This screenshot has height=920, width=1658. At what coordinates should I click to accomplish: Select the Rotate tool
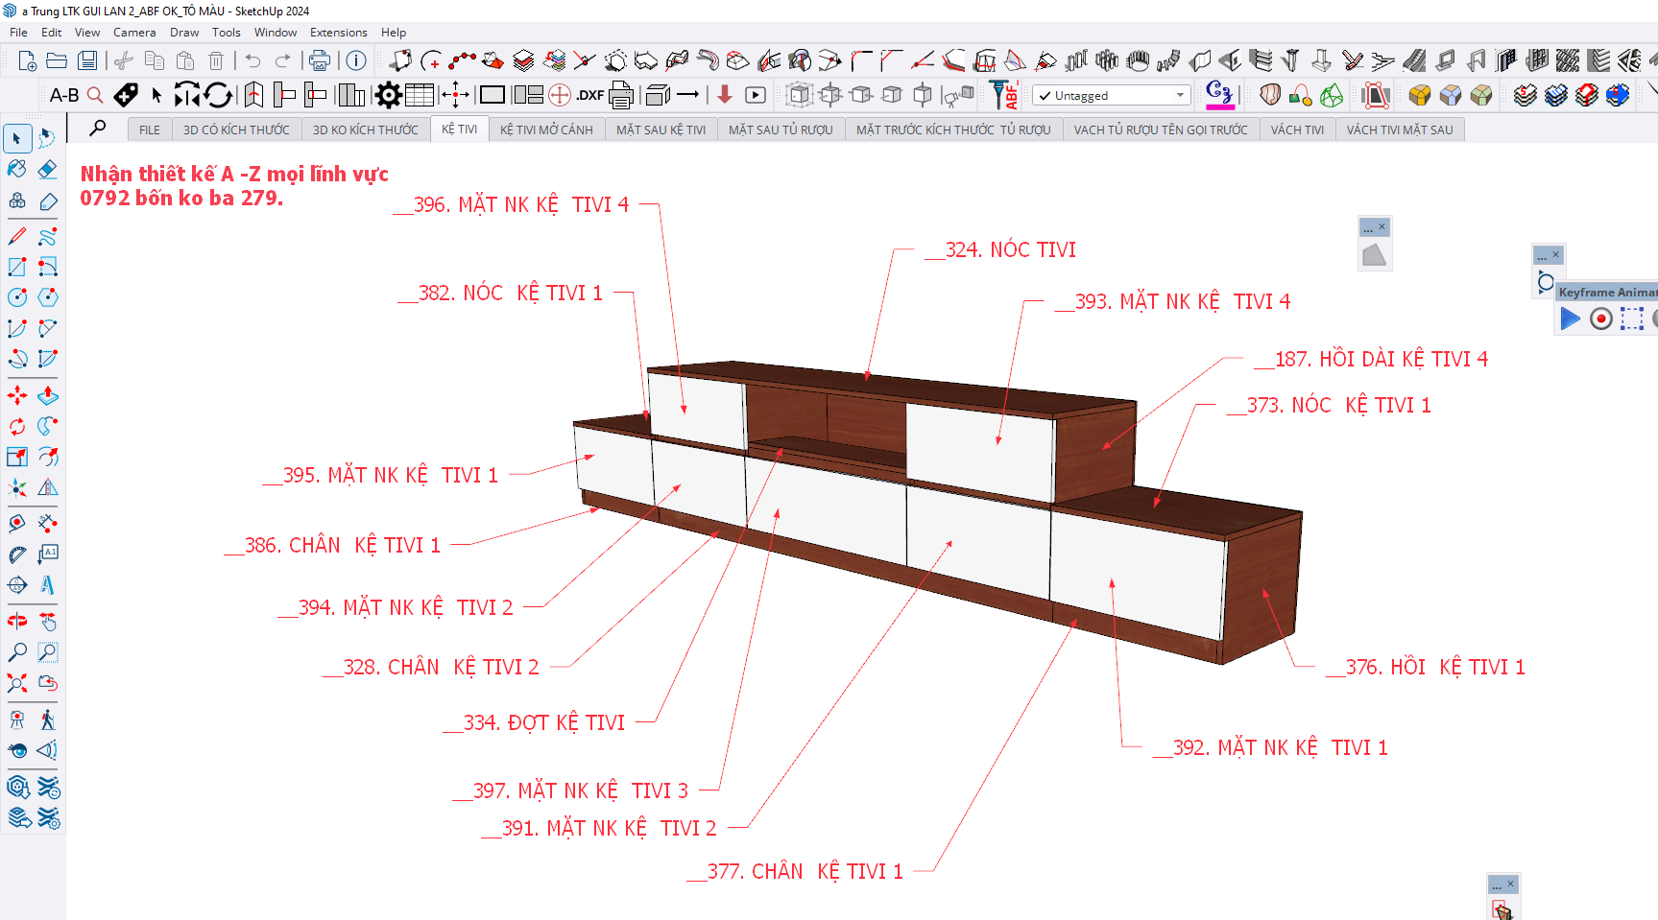click(x=17, y=426)
